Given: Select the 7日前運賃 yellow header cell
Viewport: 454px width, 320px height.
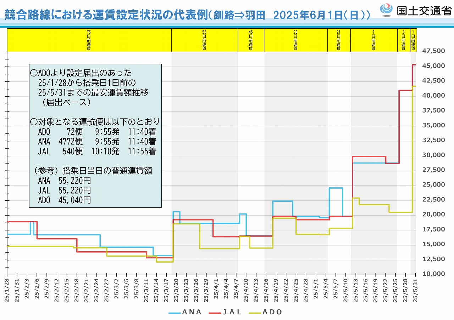Looking at the screenshot, I should [x=374, y=40].
